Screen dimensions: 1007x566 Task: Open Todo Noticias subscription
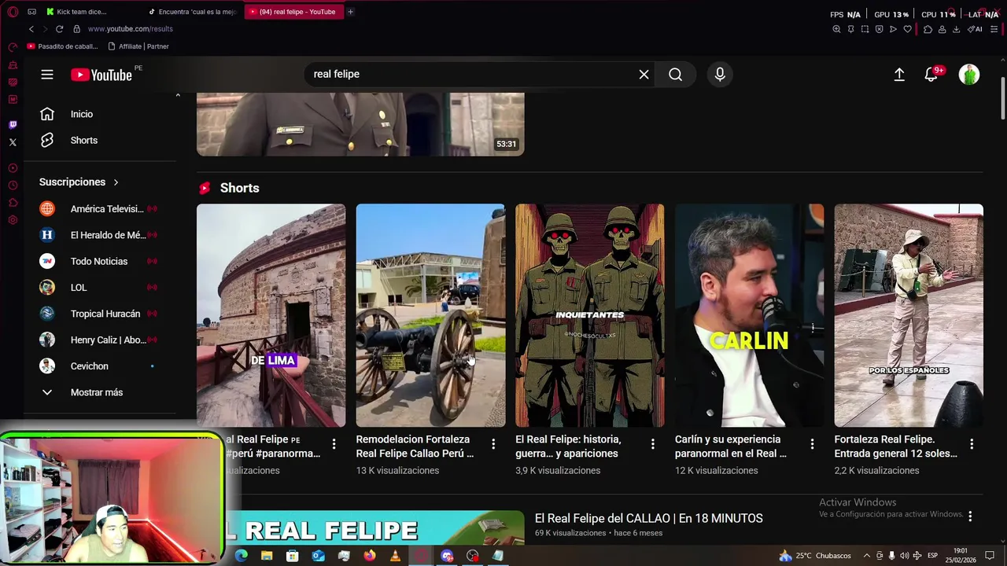98,261
